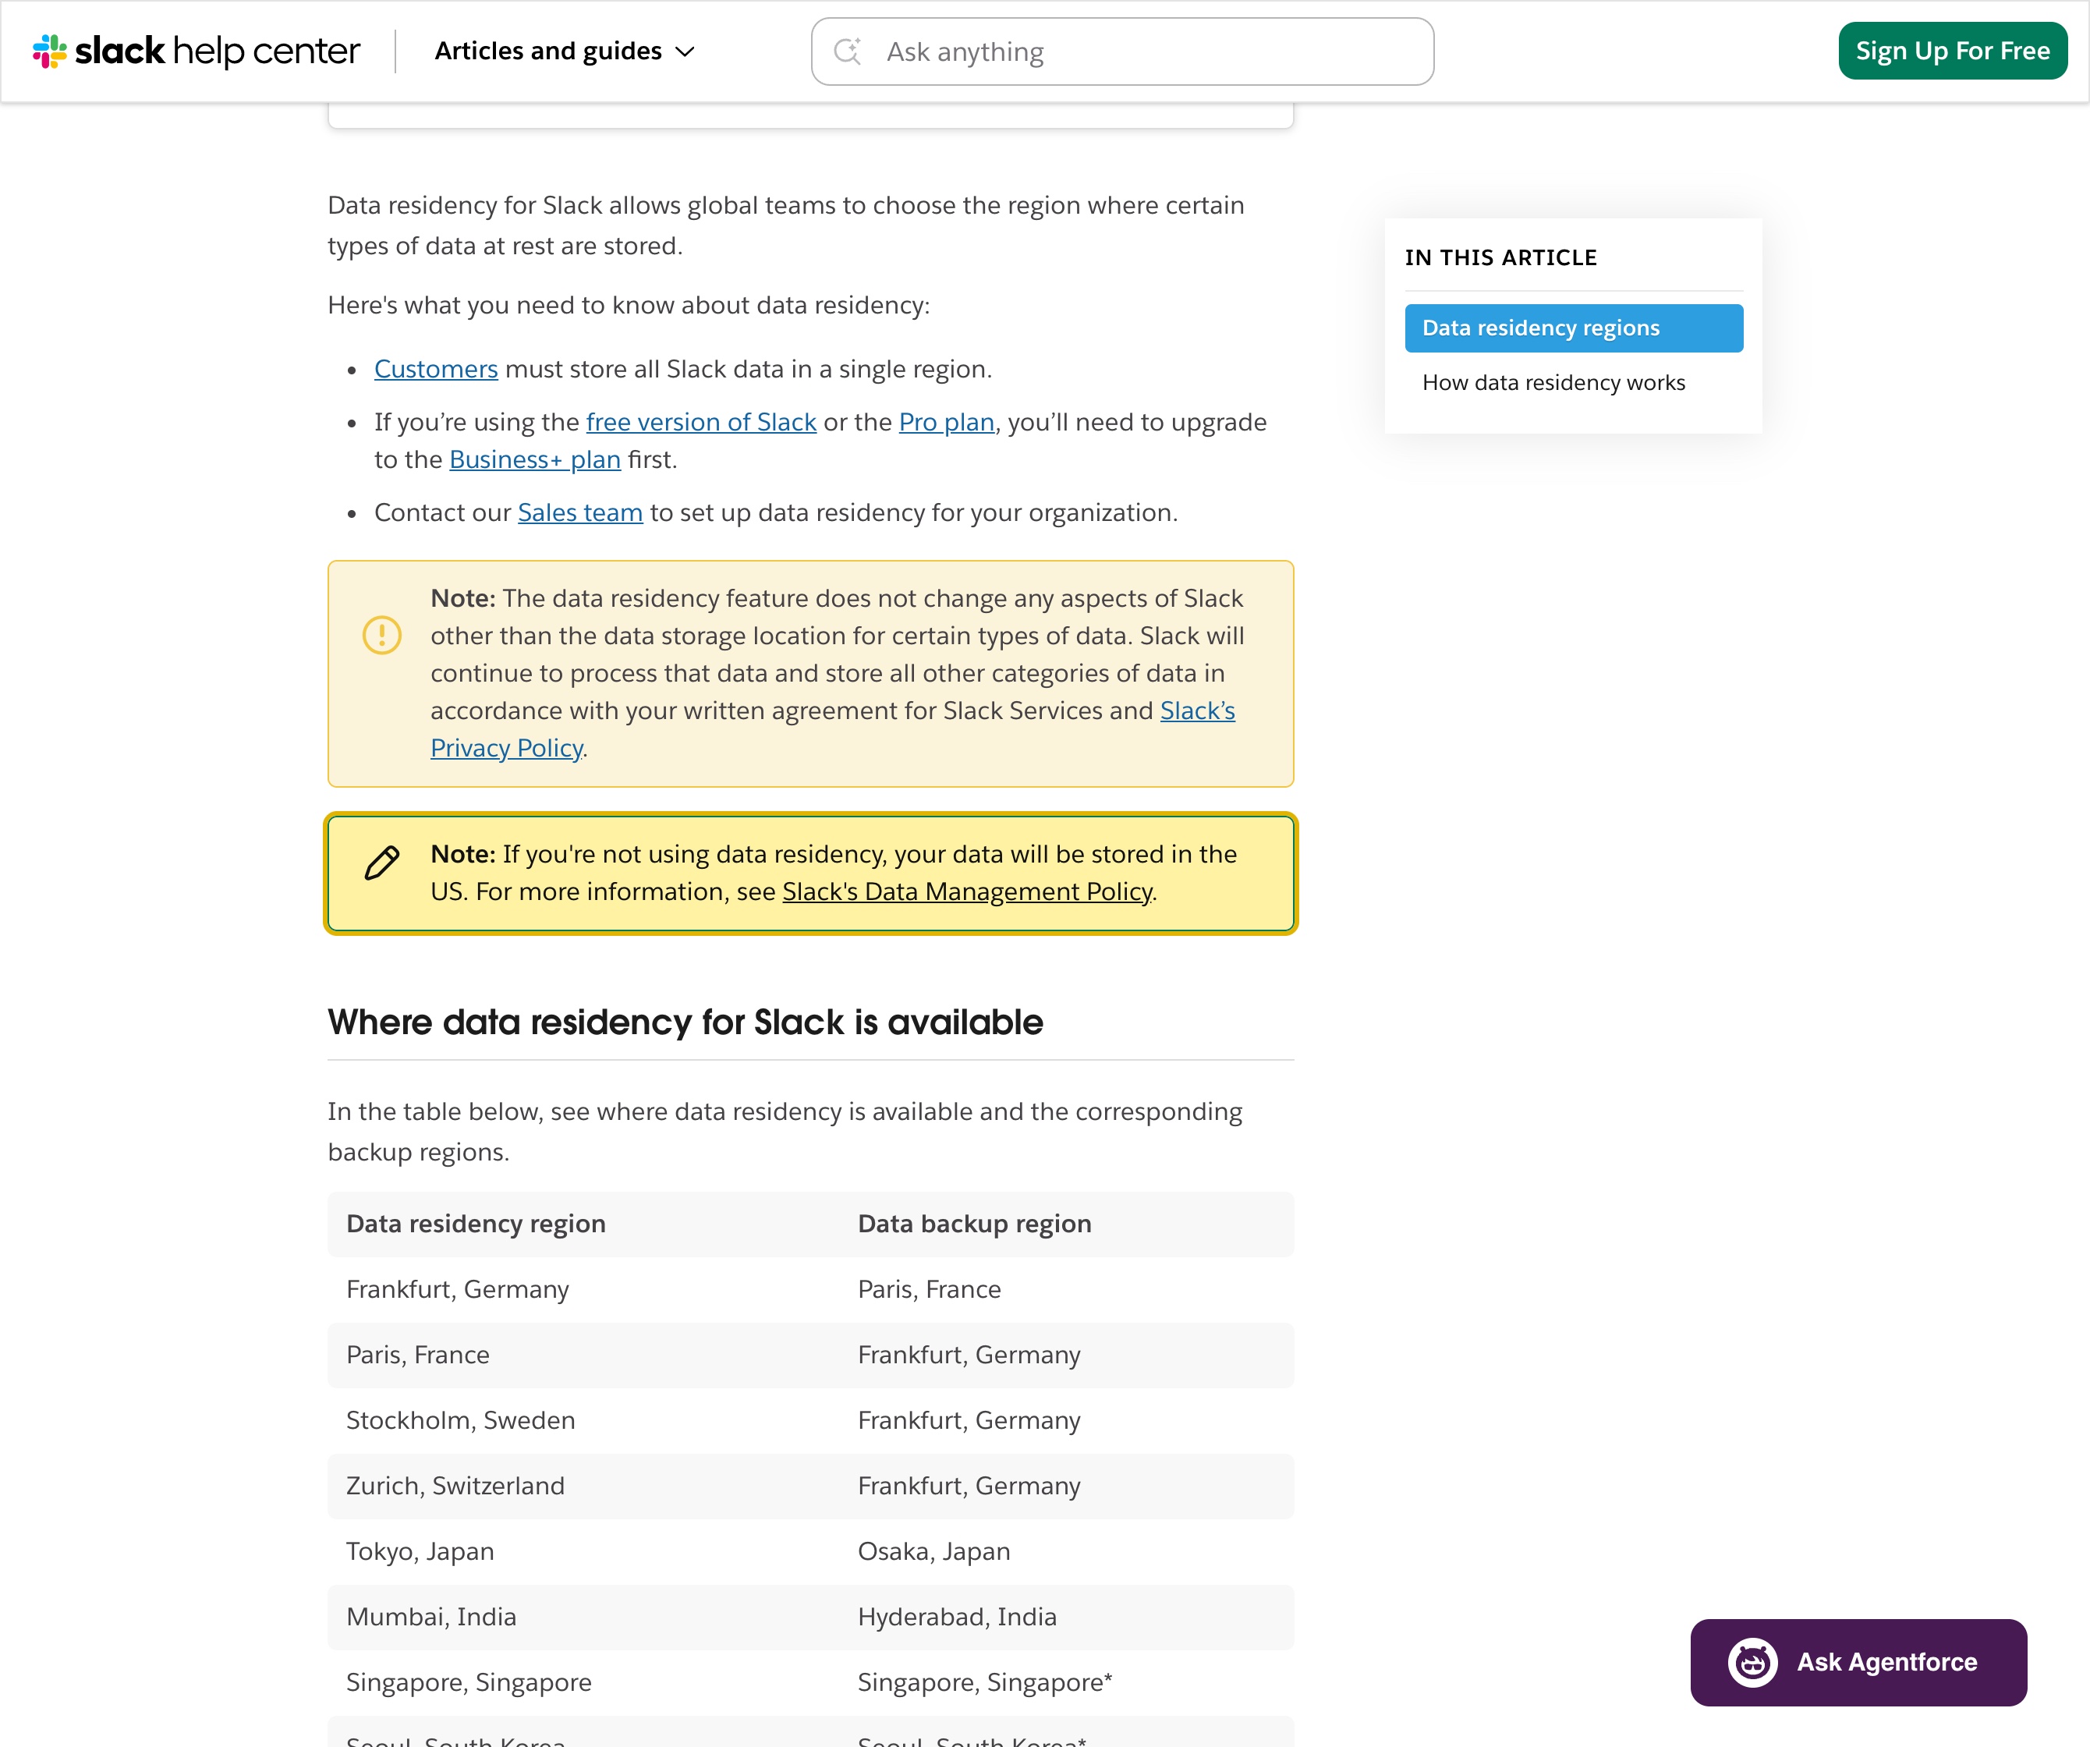Click the Data residency region column header
The width and height of the screenshot is (2090, 1747).
coord(476,1224)
